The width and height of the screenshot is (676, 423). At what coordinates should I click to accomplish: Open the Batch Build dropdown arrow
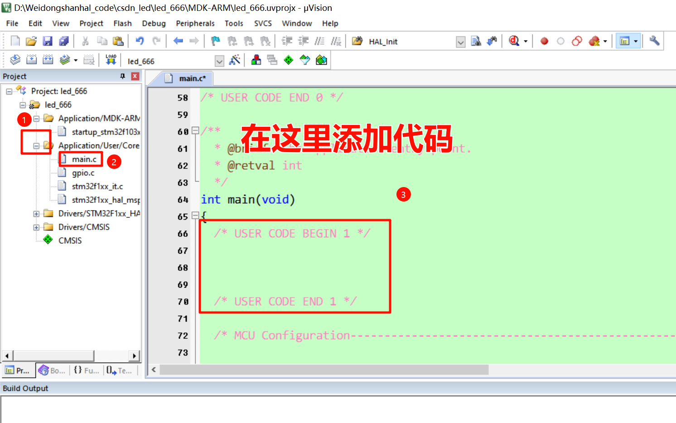click(x=75, y=60)
